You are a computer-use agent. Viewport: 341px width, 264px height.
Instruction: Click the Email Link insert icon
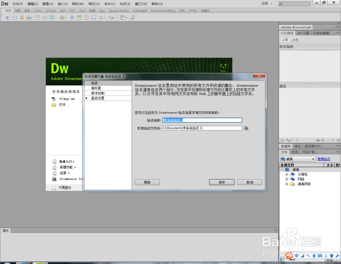pyautogui.click(x=15, y=18)
